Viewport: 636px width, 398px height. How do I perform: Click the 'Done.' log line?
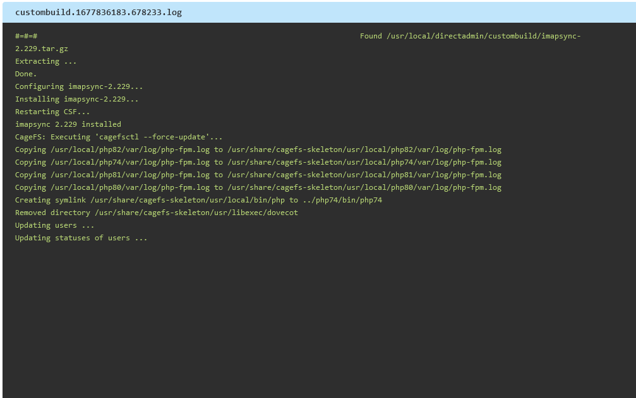26,74
